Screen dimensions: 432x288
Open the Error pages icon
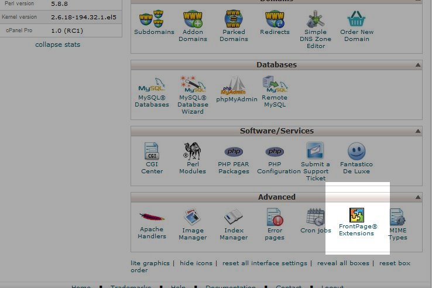pos(275,218)
